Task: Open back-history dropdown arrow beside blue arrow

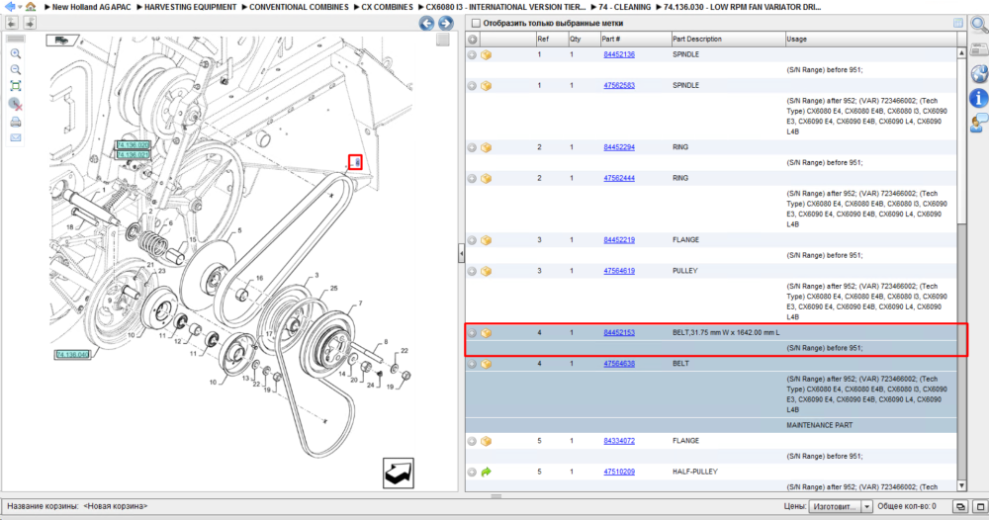Action: coord(20,7)
